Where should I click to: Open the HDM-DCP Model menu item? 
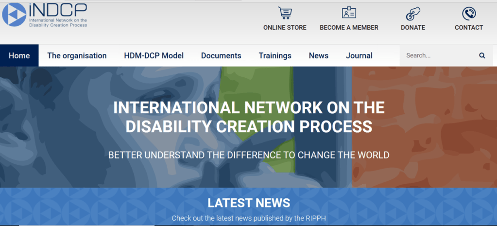(x=154, y=55)
